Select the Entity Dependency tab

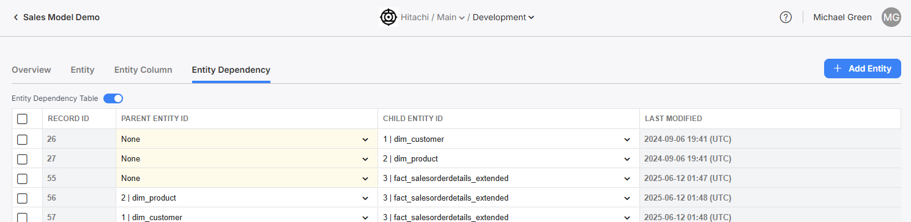(x=231, y=70)
